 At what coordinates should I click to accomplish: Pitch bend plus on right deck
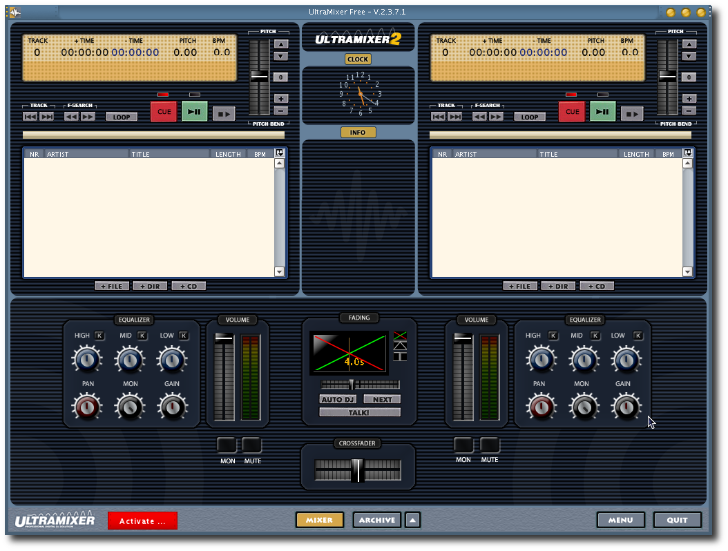coord(689,99)
